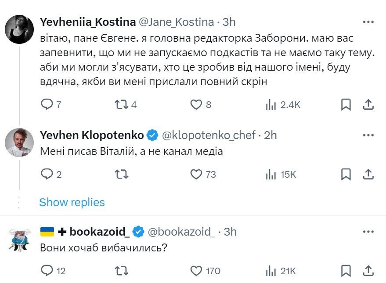Open more options on bookazoid_'s tweet
The width and height of the screenshot is (386, 283).
[368, 232]
